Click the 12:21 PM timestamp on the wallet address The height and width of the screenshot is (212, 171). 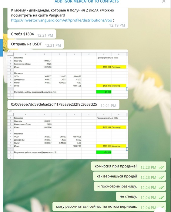[108, 106]
